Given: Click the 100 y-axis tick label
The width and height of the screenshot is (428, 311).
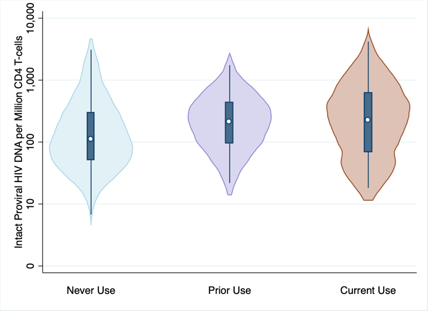Looking at the screenshot, I should [31, 142].
